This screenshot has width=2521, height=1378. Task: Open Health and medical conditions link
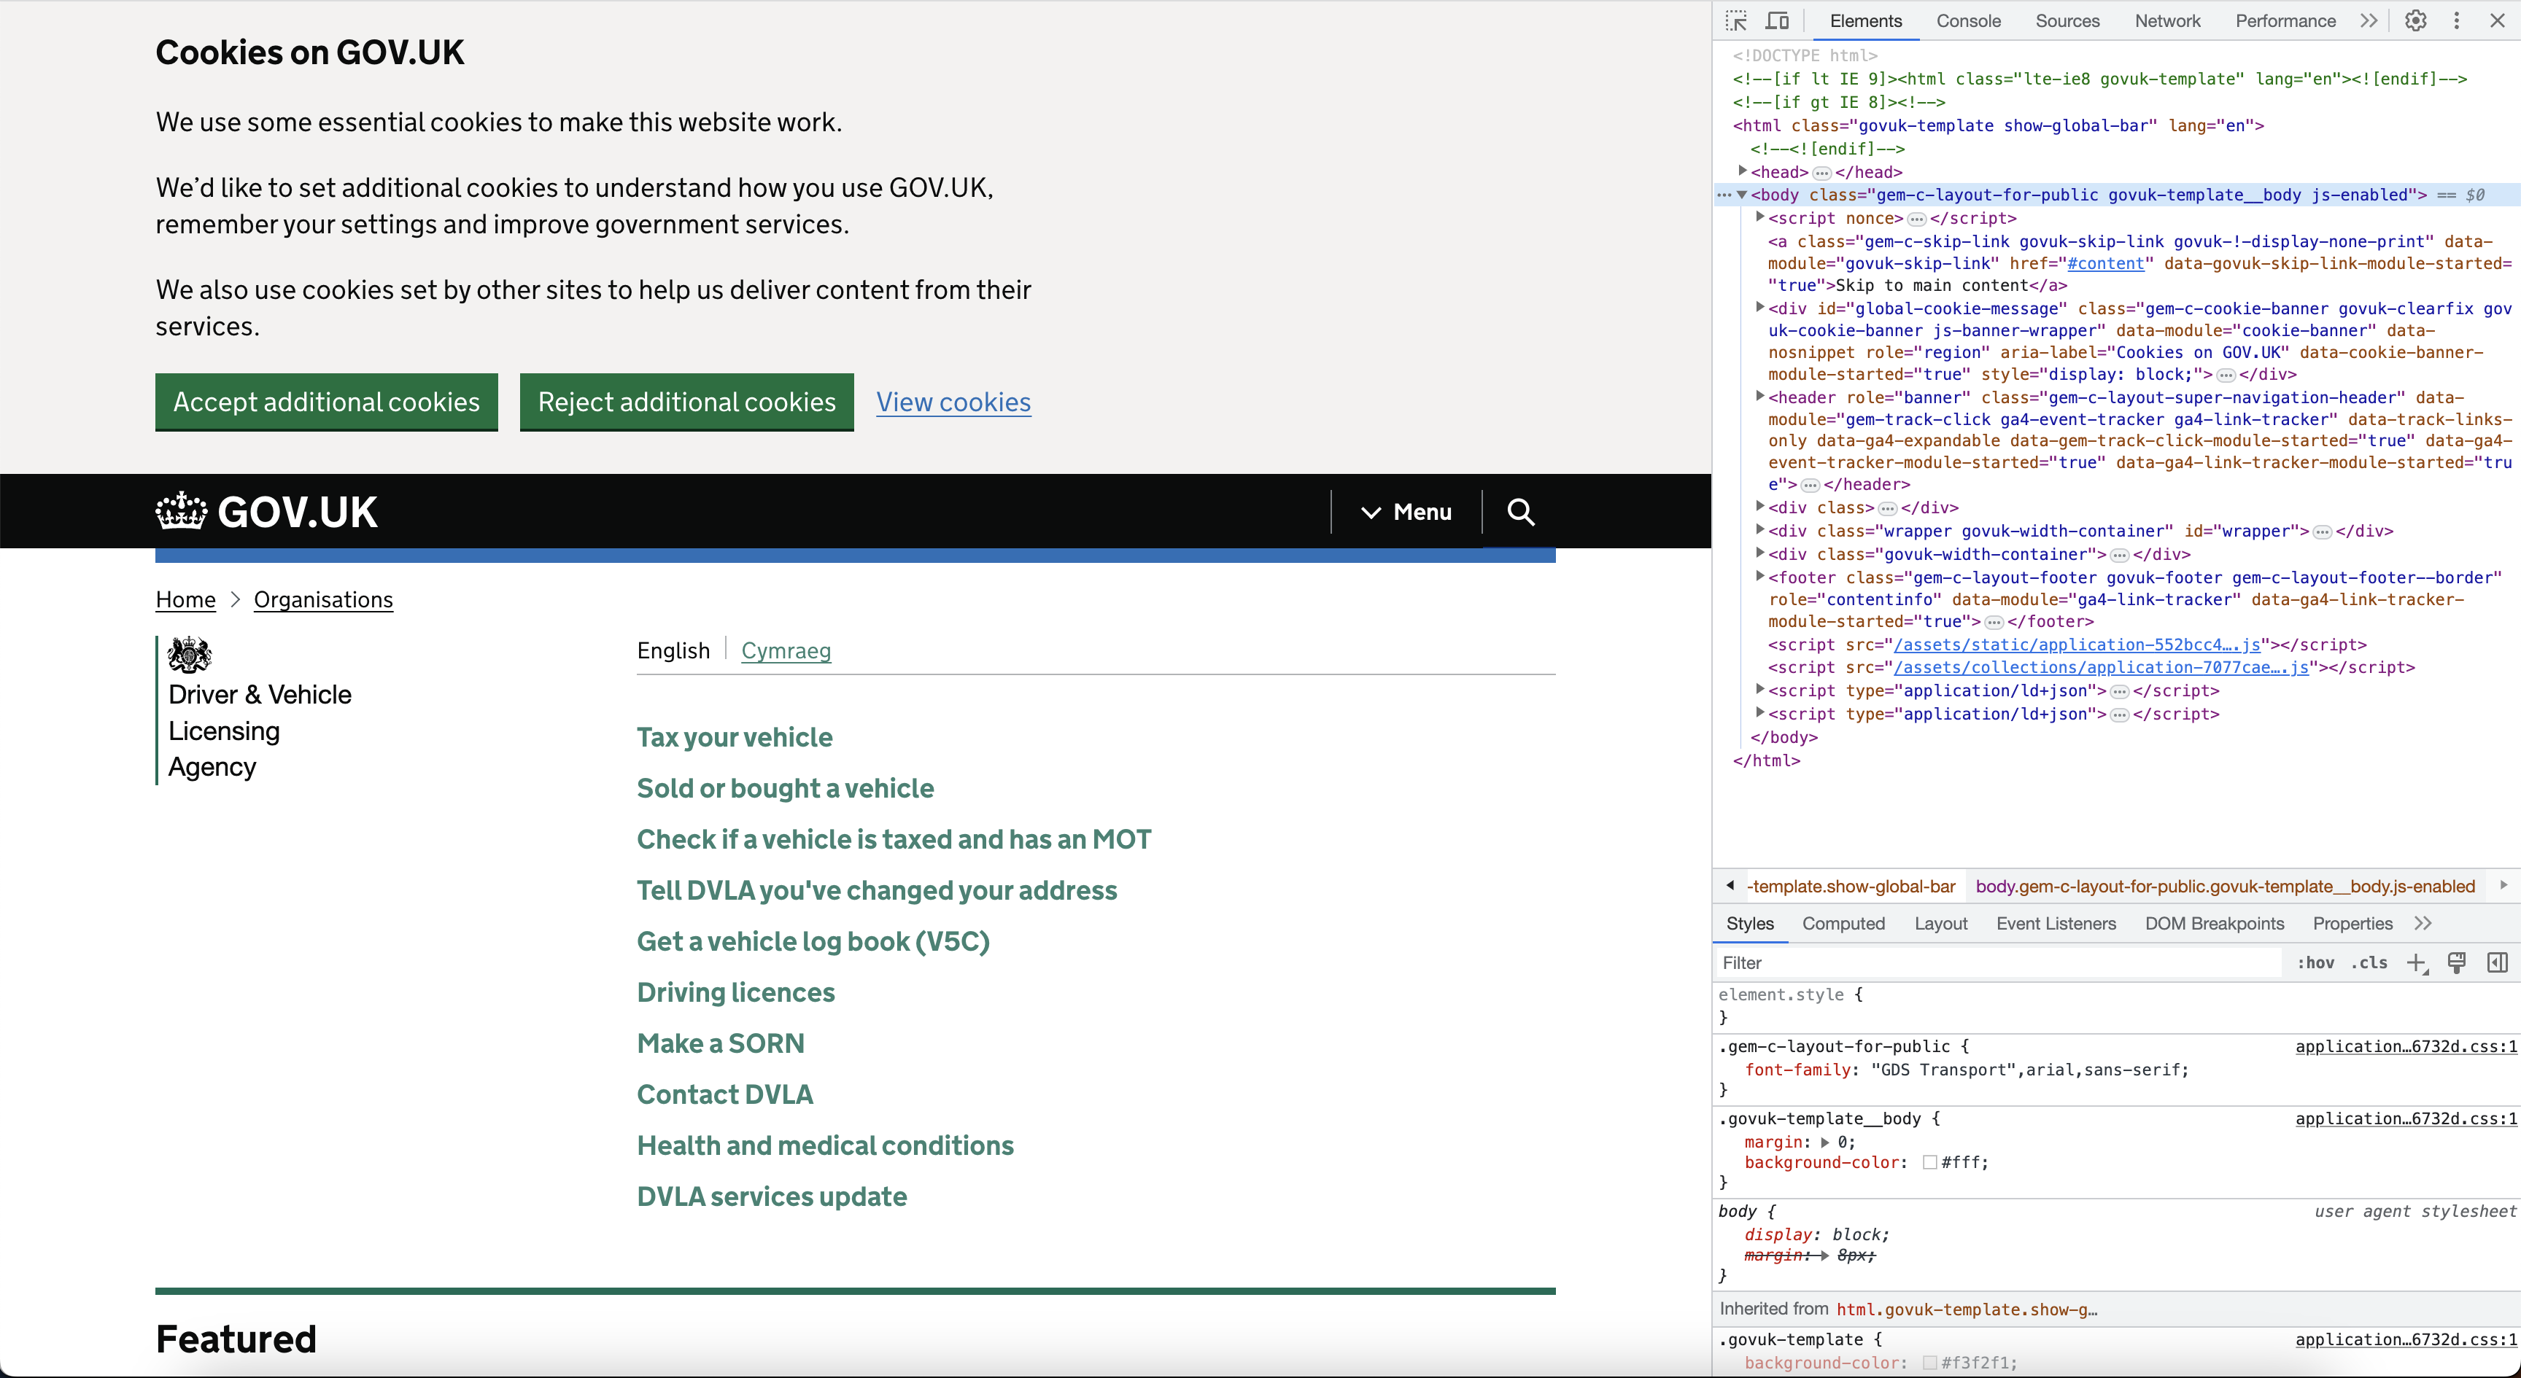[x=825, y=1145]
